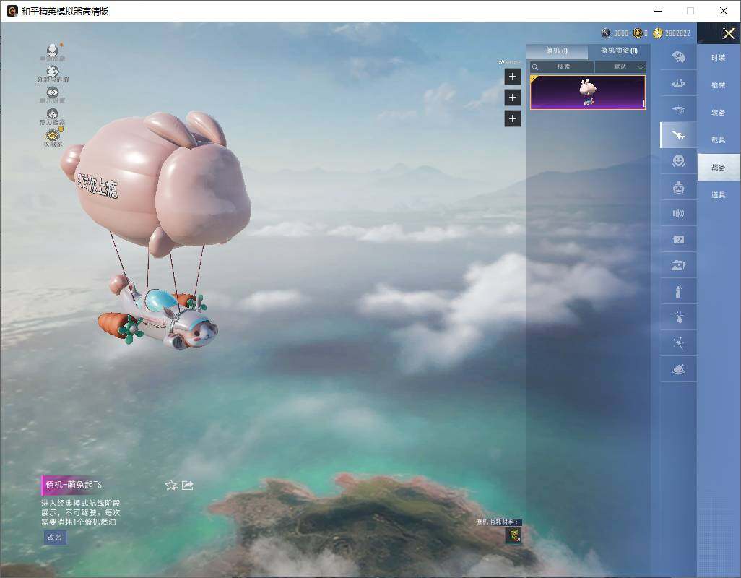The width and height of the screenshot is (741, 578).
Task: Add item with the bottom plus button
Action: (x=513, y=118)
